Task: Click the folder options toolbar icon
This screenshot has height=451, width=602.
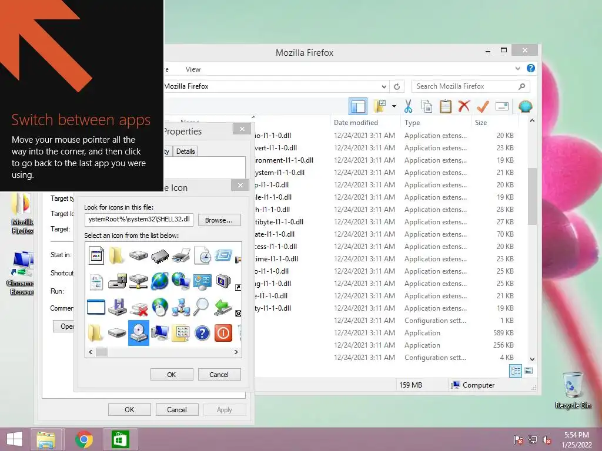Action: pos(379,106)
